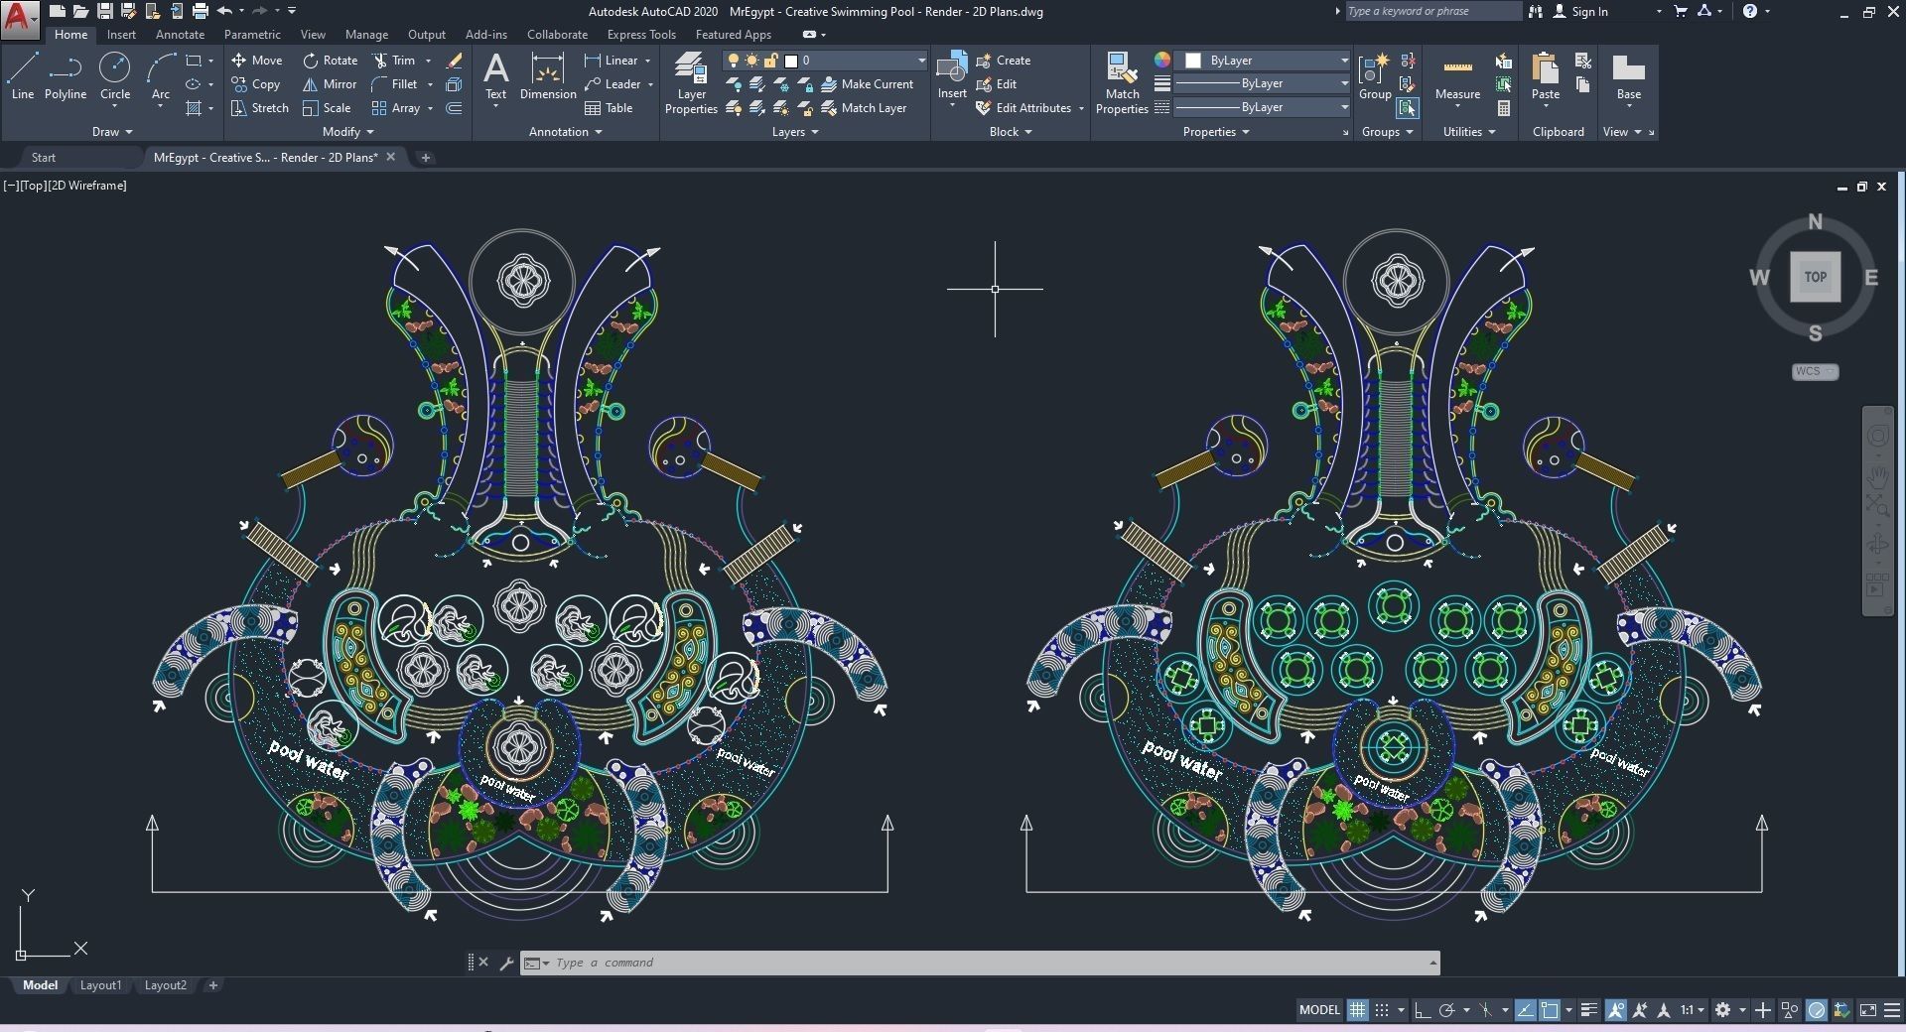This screenshot has width=1906, height=1032.
Task: Choose the Copy tool
Action: 256,84
